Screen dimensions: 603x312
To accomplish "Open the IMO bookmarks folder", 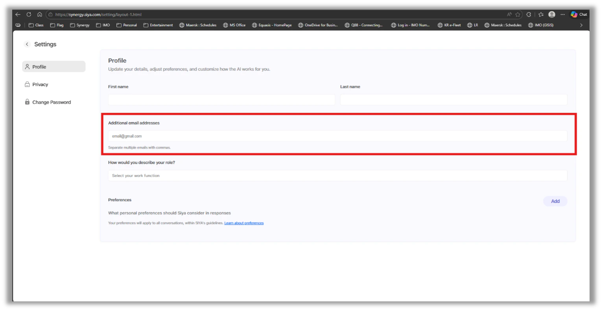I will tap(103, 25).
